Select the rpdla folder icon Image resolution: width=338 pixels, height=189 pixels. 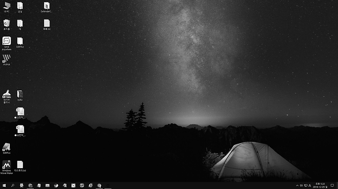click(20, 95)
